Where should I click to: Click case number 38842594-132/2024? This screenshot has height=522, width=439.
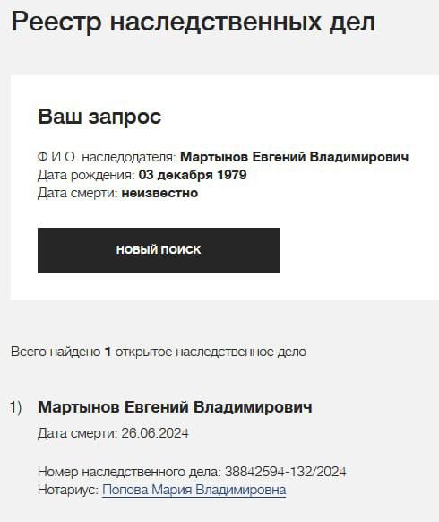pyautogui.click(x=285, y=472)
